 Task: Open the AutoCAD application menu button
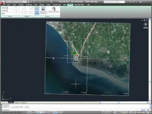[x=3, y=3]
